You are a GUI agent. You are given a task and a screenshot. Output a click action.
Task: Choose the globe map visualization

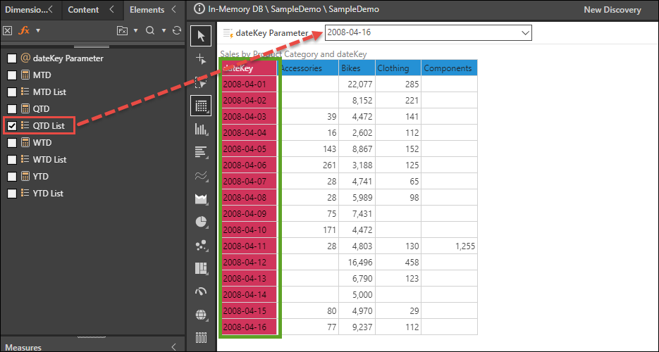click(x=202, y=315)
